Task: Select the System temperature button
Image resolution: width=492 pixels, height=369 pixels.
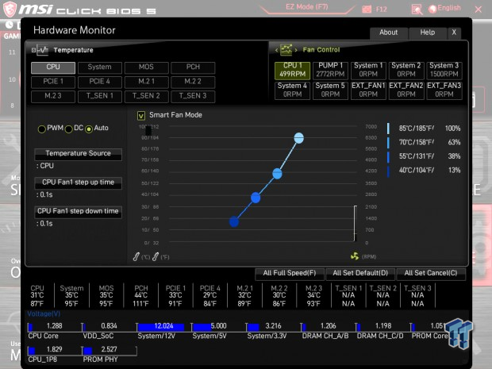Action: tap(99, 67)
